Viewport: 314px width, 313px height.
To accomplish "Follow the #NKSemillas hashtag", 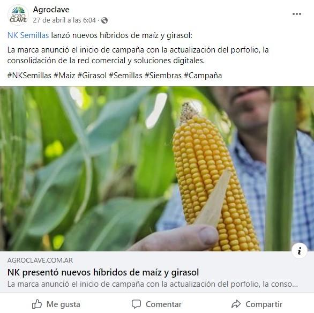I will 29,76.
